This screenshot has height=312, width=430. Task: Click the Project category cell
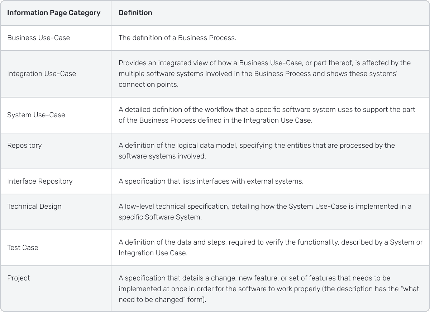[19, 278]
